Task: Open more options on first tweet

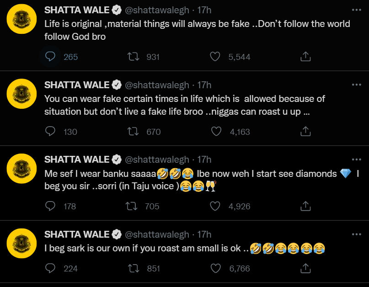Action: point(357,10)
